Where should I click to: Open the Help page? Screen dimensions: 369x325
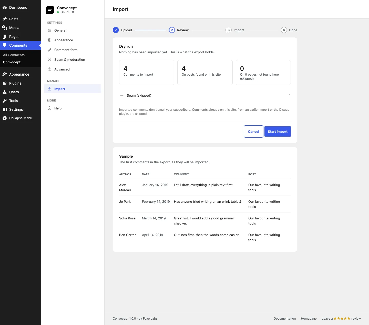point(73,108)
